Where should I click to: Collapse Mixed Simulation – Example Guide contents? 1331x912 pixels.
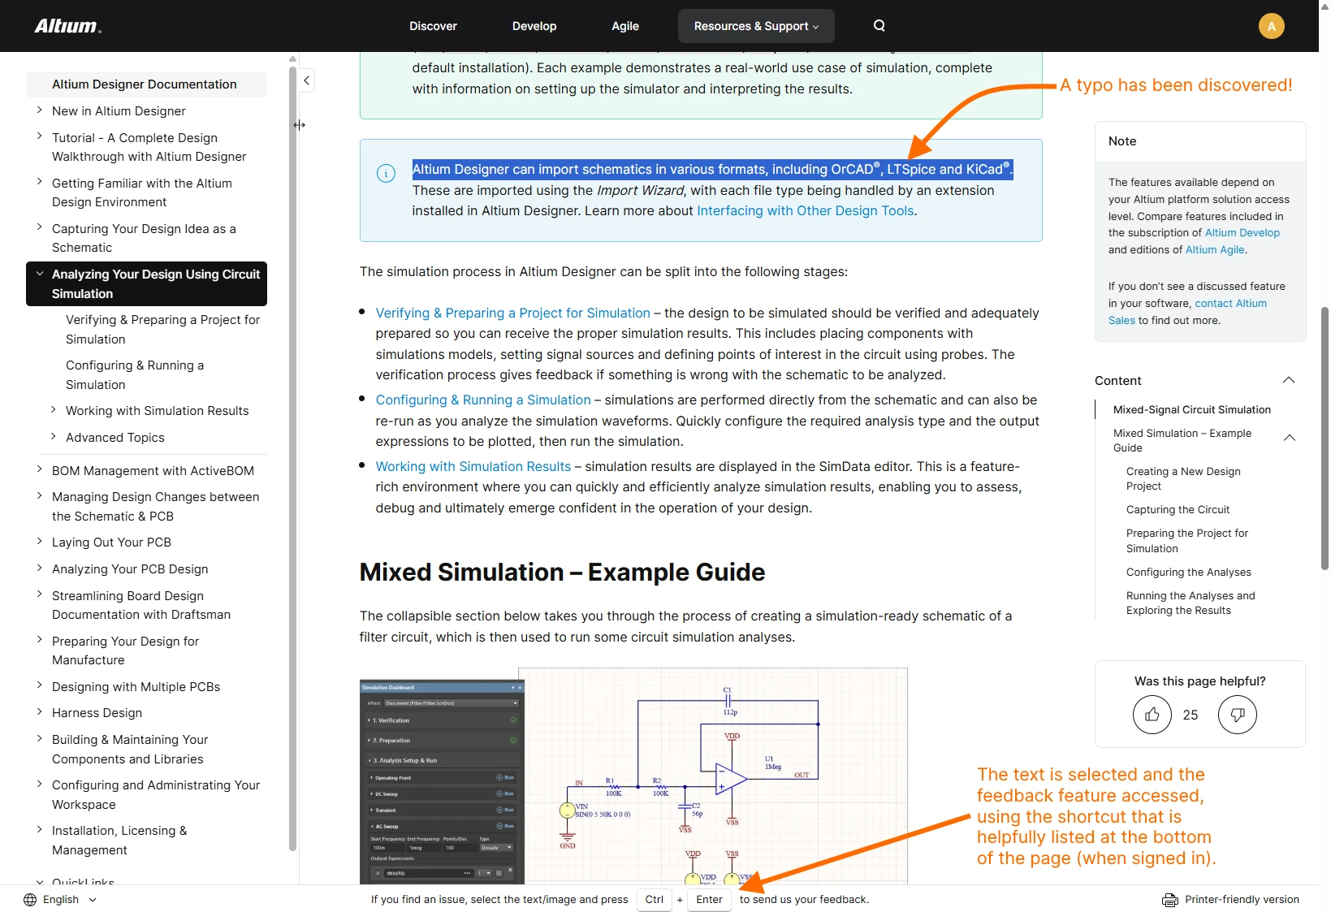1289,438
